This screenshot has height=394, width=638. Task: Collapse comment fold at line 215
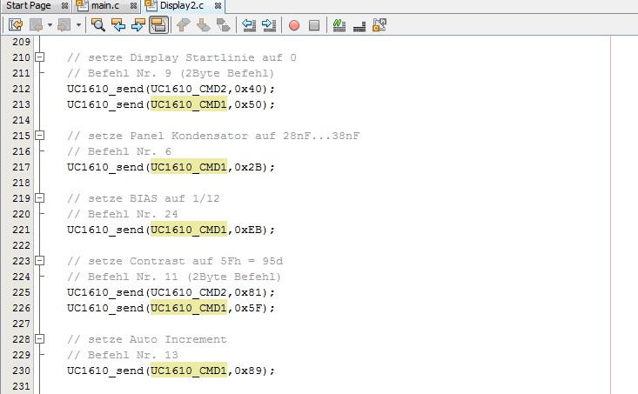[39, 136]
